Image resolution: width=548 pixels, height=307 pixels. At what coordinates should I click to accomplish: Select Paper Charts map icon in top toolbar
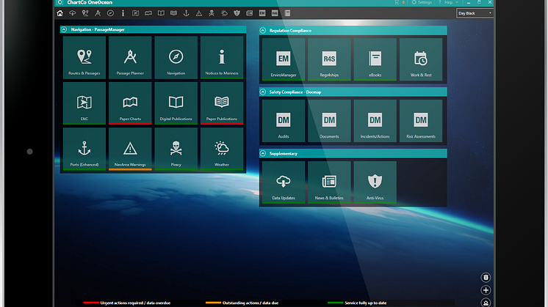(148, 13)
